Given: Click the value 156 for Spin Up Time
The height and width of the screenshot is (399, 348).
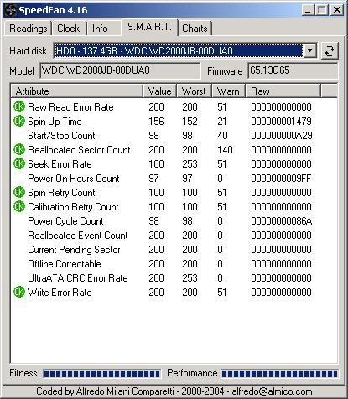Looking at the screenshot, I should point(156,122).
